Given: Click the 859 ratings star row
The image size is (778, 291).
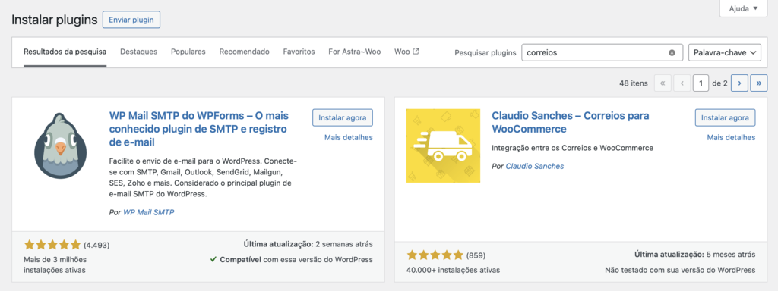Looking at the screenshot, I should (435, 255).
